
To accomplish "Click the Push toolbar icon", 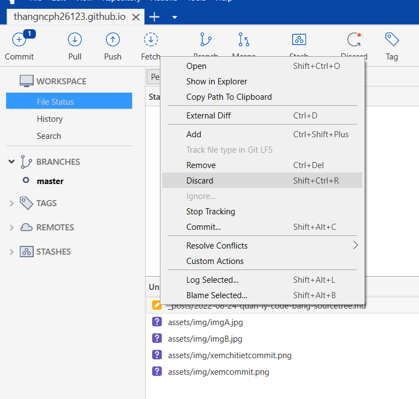I will (112, 40).
